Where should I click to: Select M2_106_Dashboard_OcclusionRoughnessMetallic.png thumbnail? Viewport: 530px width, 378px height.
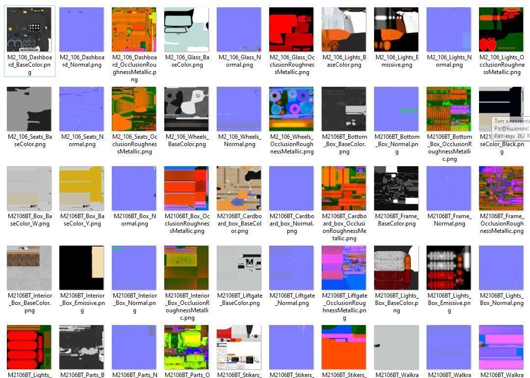tap(134, 29)
